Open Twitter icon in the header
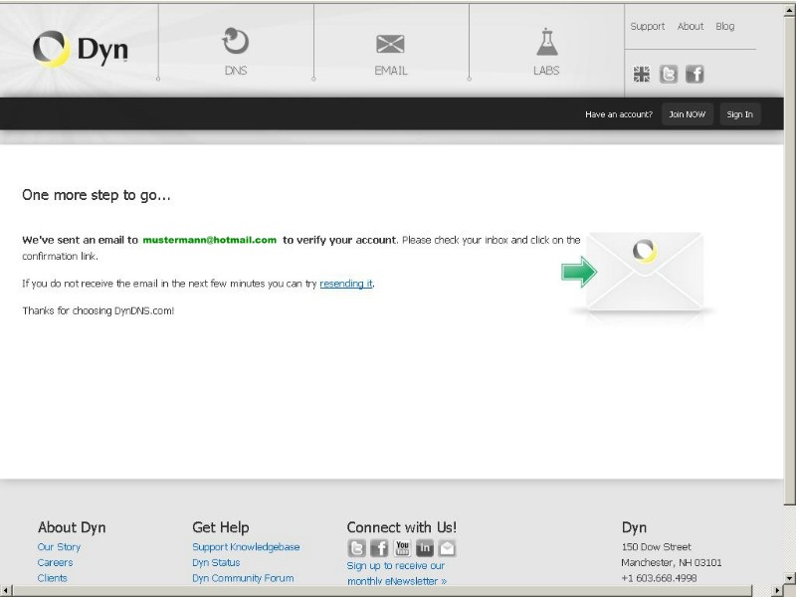This screenshot has height=597, width=796. click(x=669, y=74)
